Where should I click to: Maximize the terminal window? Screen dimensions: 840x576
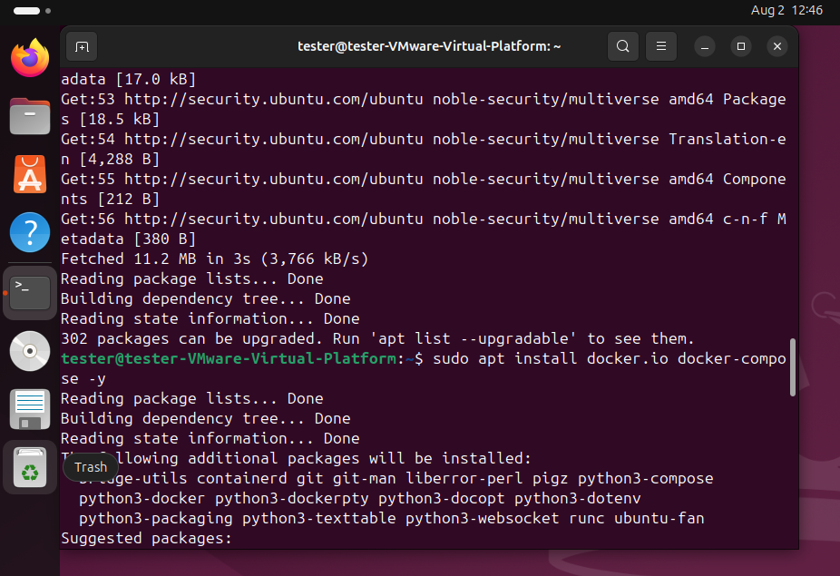coord(741,46)
